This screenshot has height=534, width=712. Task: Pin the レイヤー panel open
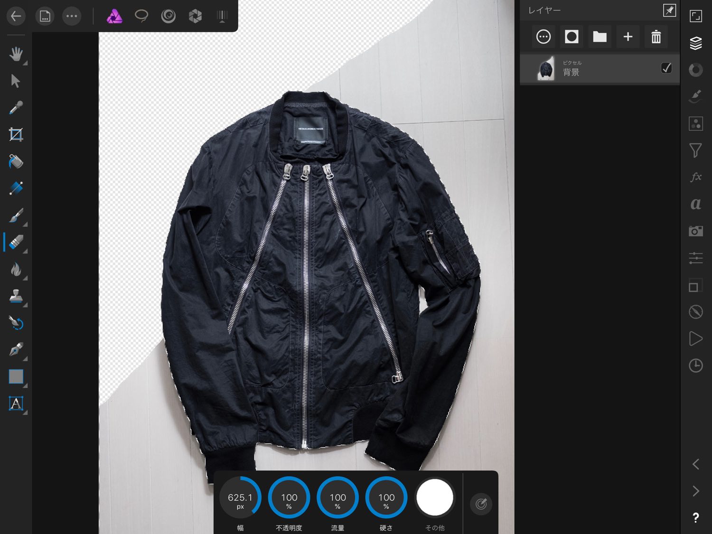pyautogui.click(x=669, y=10)
